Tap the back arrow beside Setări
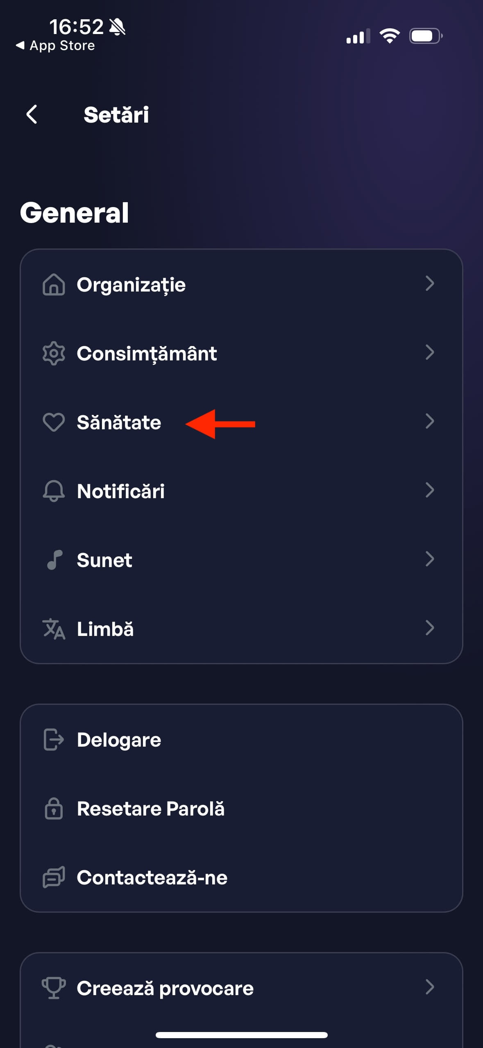Screen dimensions: 483x1048 pyautogui.click(x=32, y=114)
